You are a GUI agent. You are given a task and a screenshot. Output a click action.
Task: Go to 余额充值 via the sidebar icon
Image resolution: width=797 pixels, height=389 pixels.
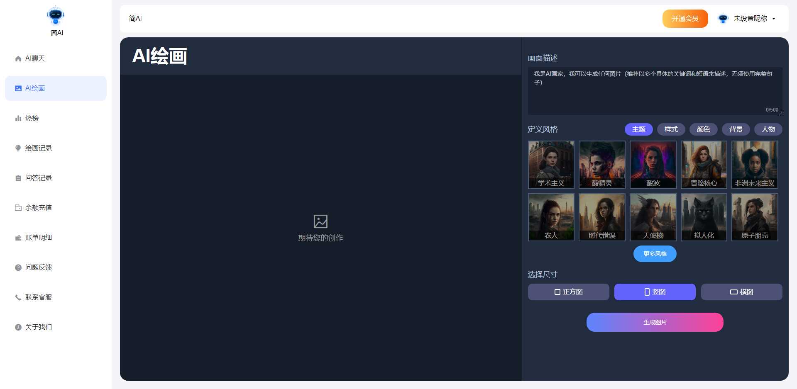pos(18,207)
